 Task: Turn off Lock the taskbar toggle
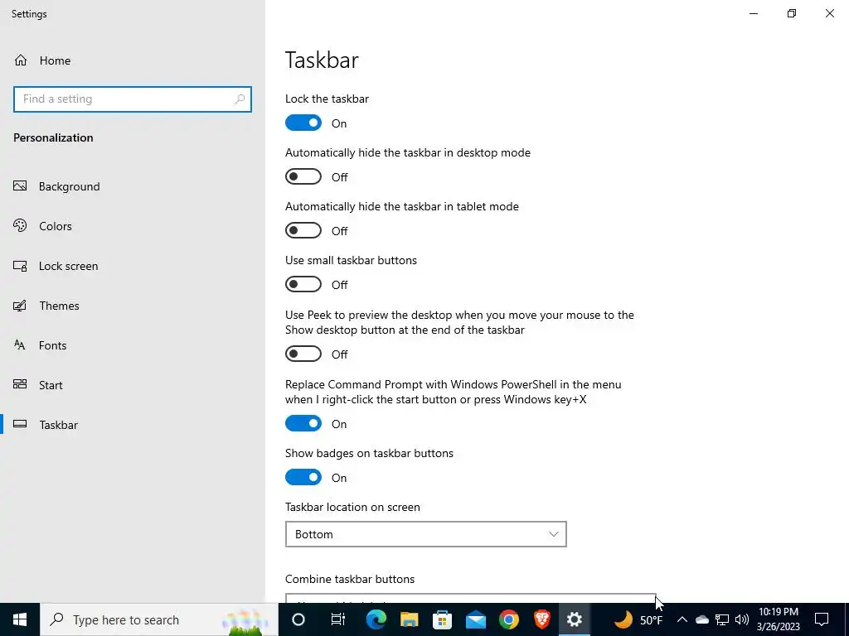click(303, 123)
